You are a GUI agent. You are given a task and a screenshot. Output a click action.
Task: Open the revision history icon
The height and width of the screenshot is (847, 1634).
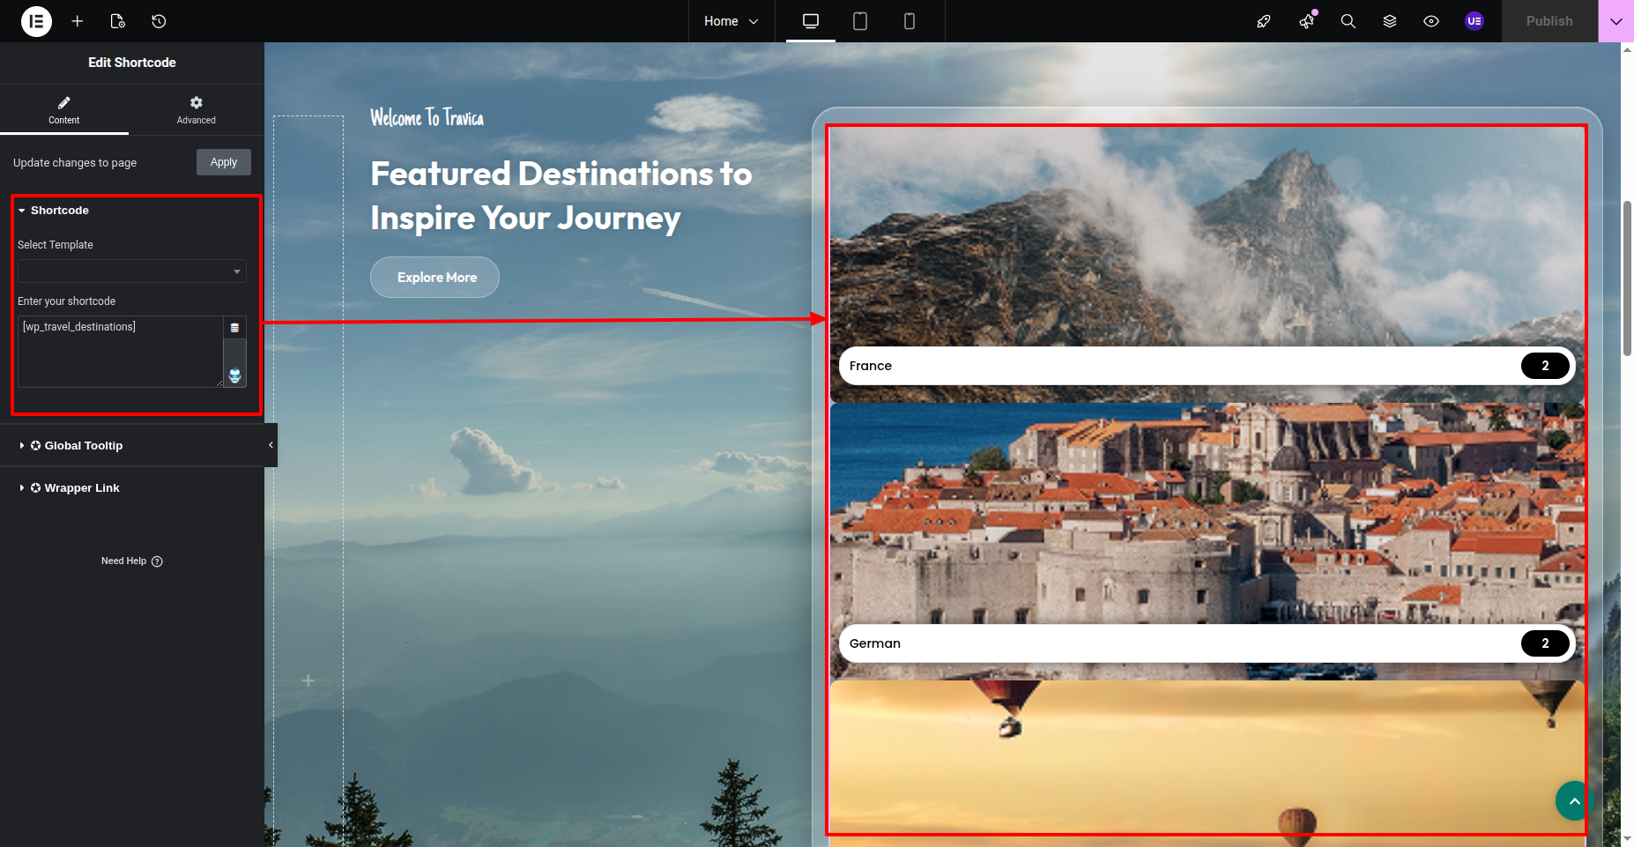[x=159, y=21]
